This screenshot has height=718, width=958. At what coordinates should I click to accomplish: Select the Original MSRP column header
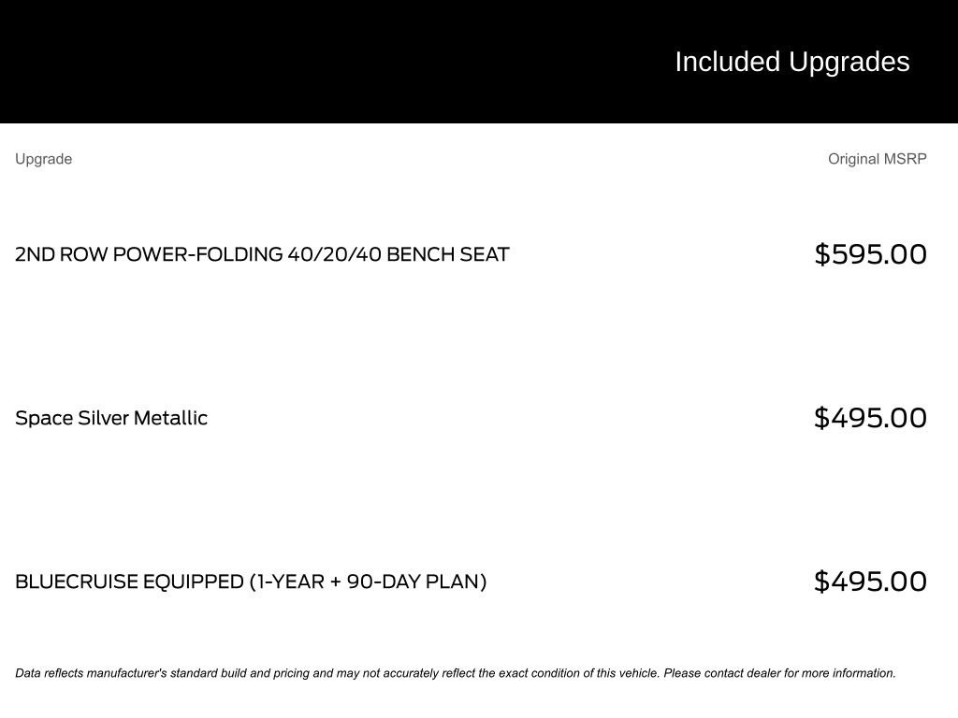click(x=877, y=159)
